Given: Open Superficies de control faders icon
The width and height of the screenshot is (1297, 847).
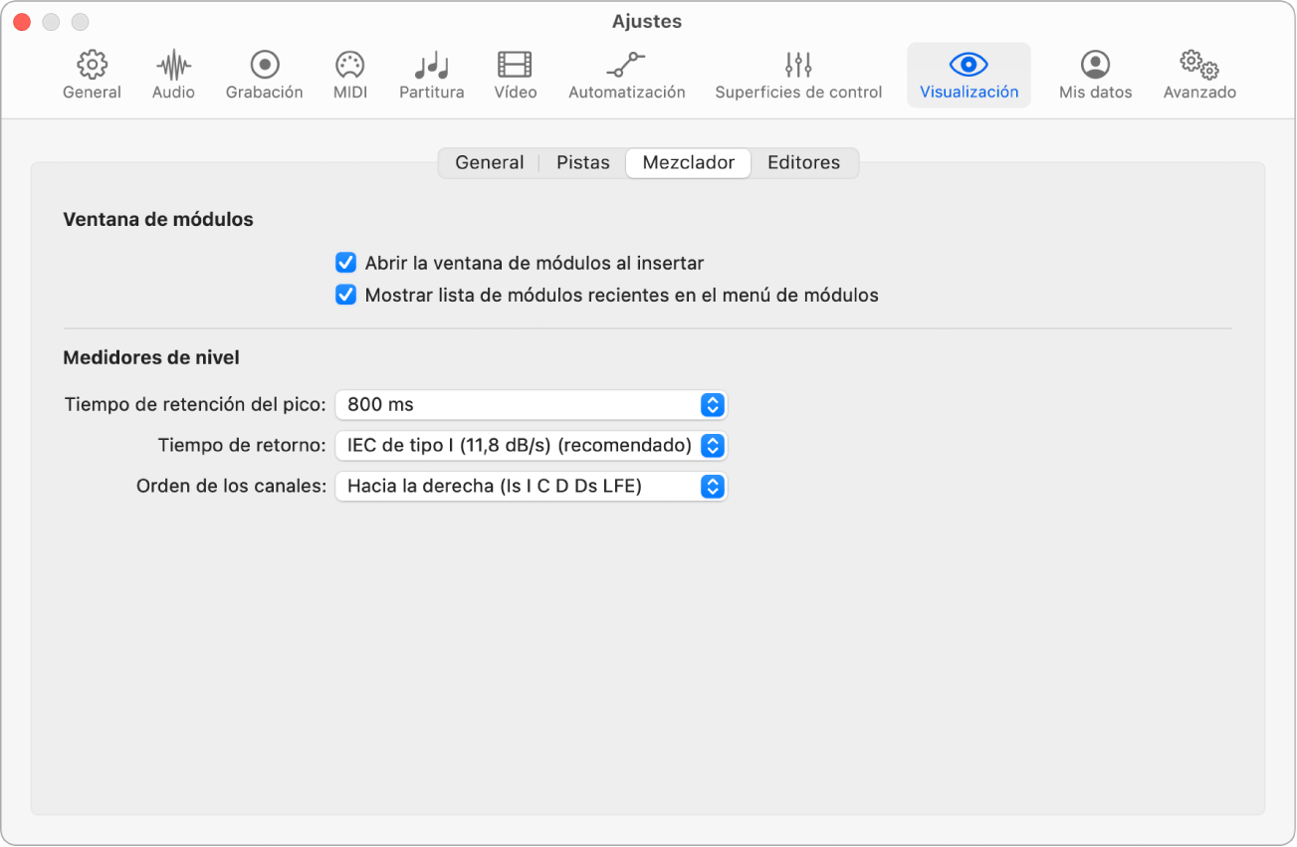Looking at the screenshot, I should point(798,66).
